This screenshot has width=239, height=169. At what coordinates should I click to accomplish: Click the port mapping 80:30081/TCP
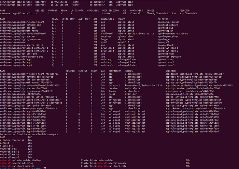(97, 2)
